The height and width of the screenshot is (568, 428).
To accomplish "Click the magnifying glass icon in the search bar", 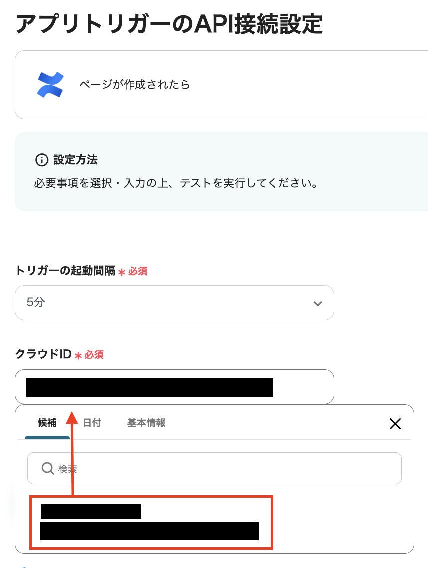I will point(47,468).
